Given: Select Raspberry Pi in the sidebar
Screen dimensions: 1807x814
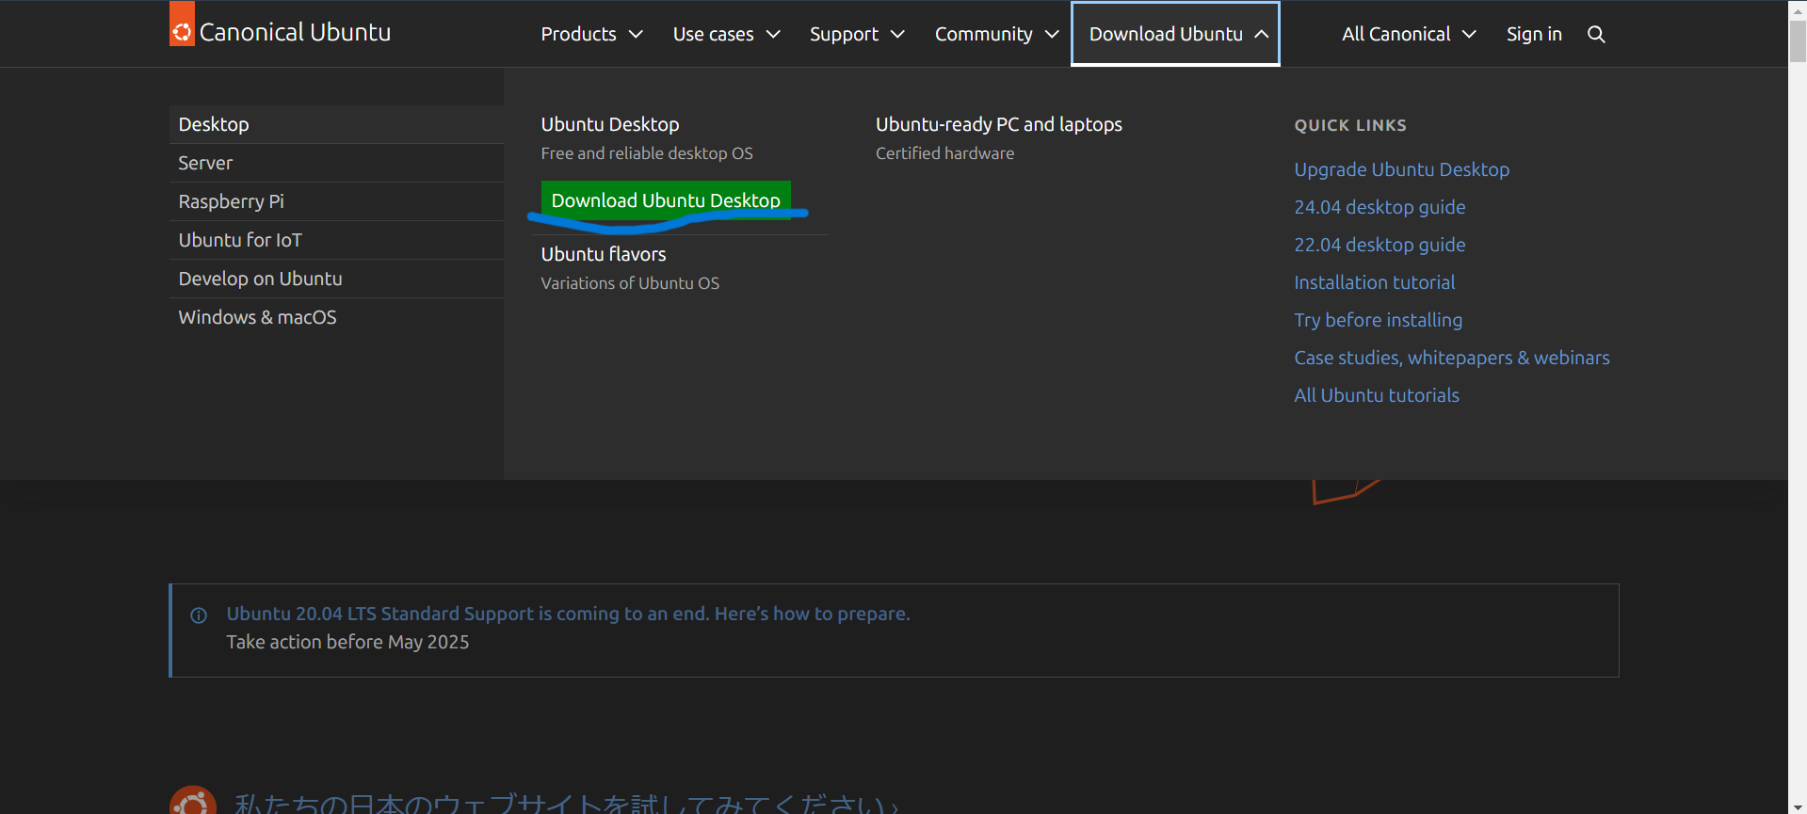Looking at the screenshot, I should (x=231, y=201).
